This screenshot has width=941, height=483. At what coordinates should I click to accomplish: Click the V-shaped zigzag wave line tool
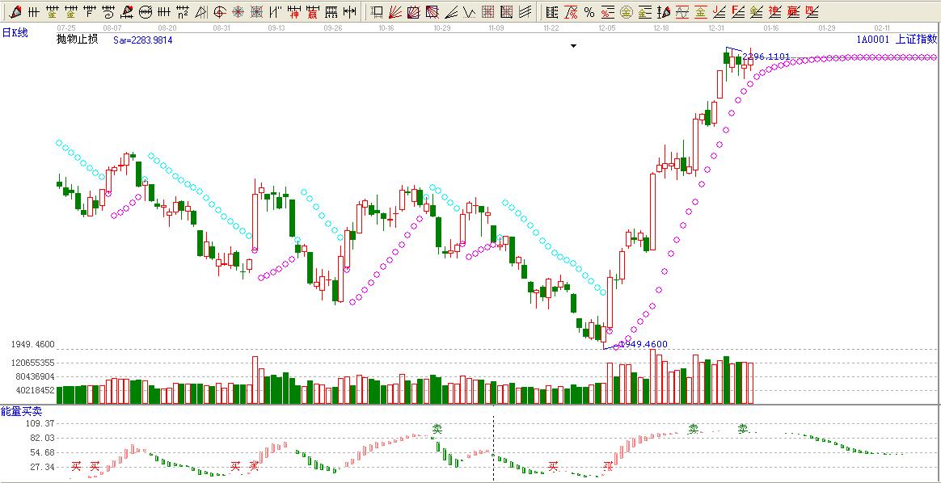tap(470, 12)
